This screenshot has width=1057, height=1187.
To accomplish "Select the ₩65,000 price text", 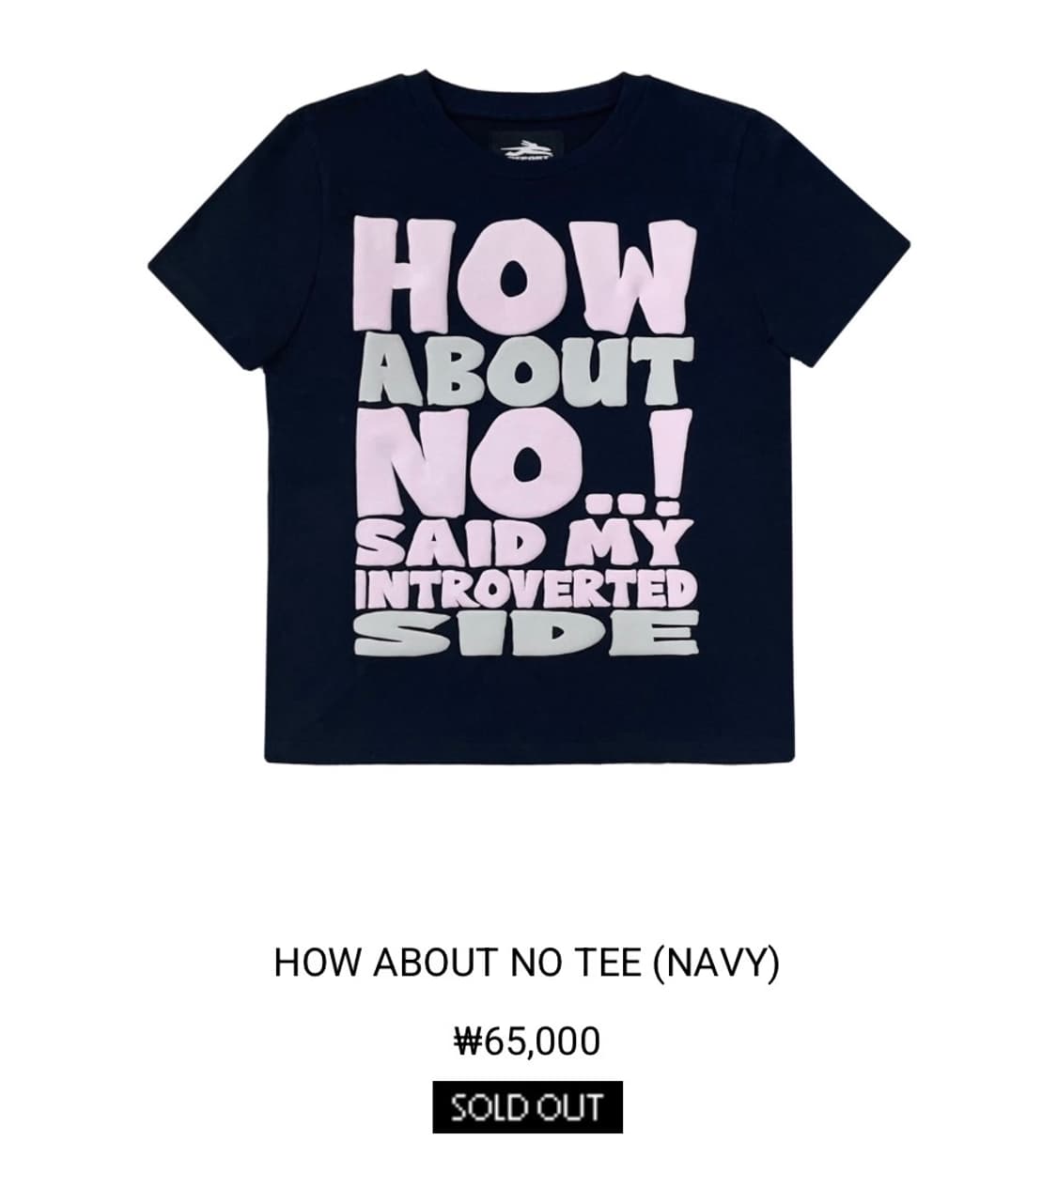I will 526,1041.
